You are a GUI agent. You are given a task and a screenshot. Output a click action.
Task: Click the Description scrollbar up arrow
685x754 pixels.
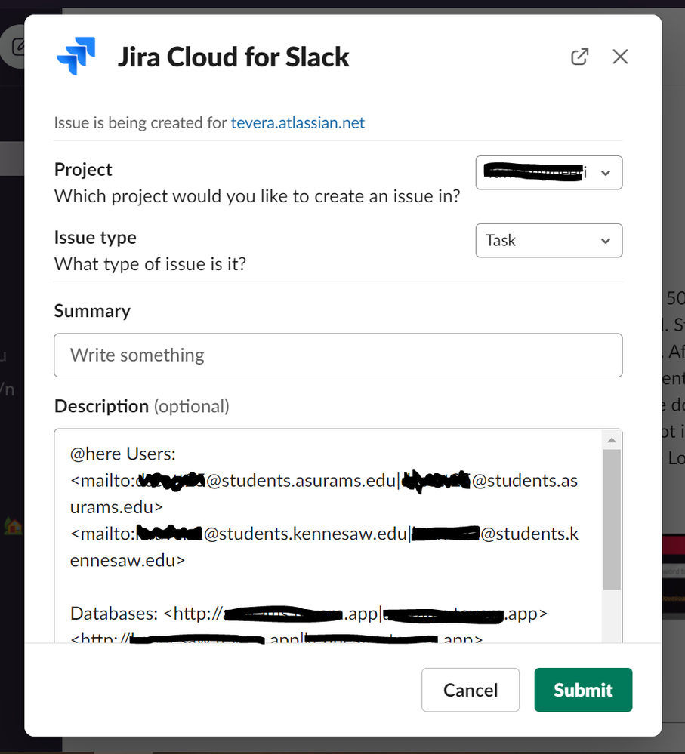pyautogui.click(x=612, y=440)
